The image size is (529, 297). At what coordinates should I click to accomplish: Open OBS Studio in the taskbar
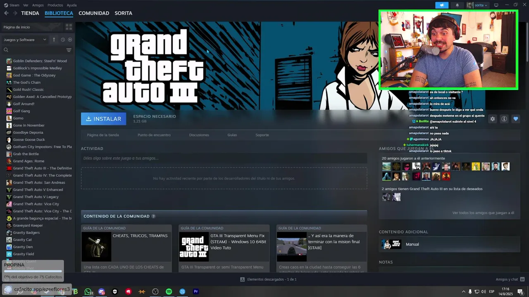(x=155, y=292)
